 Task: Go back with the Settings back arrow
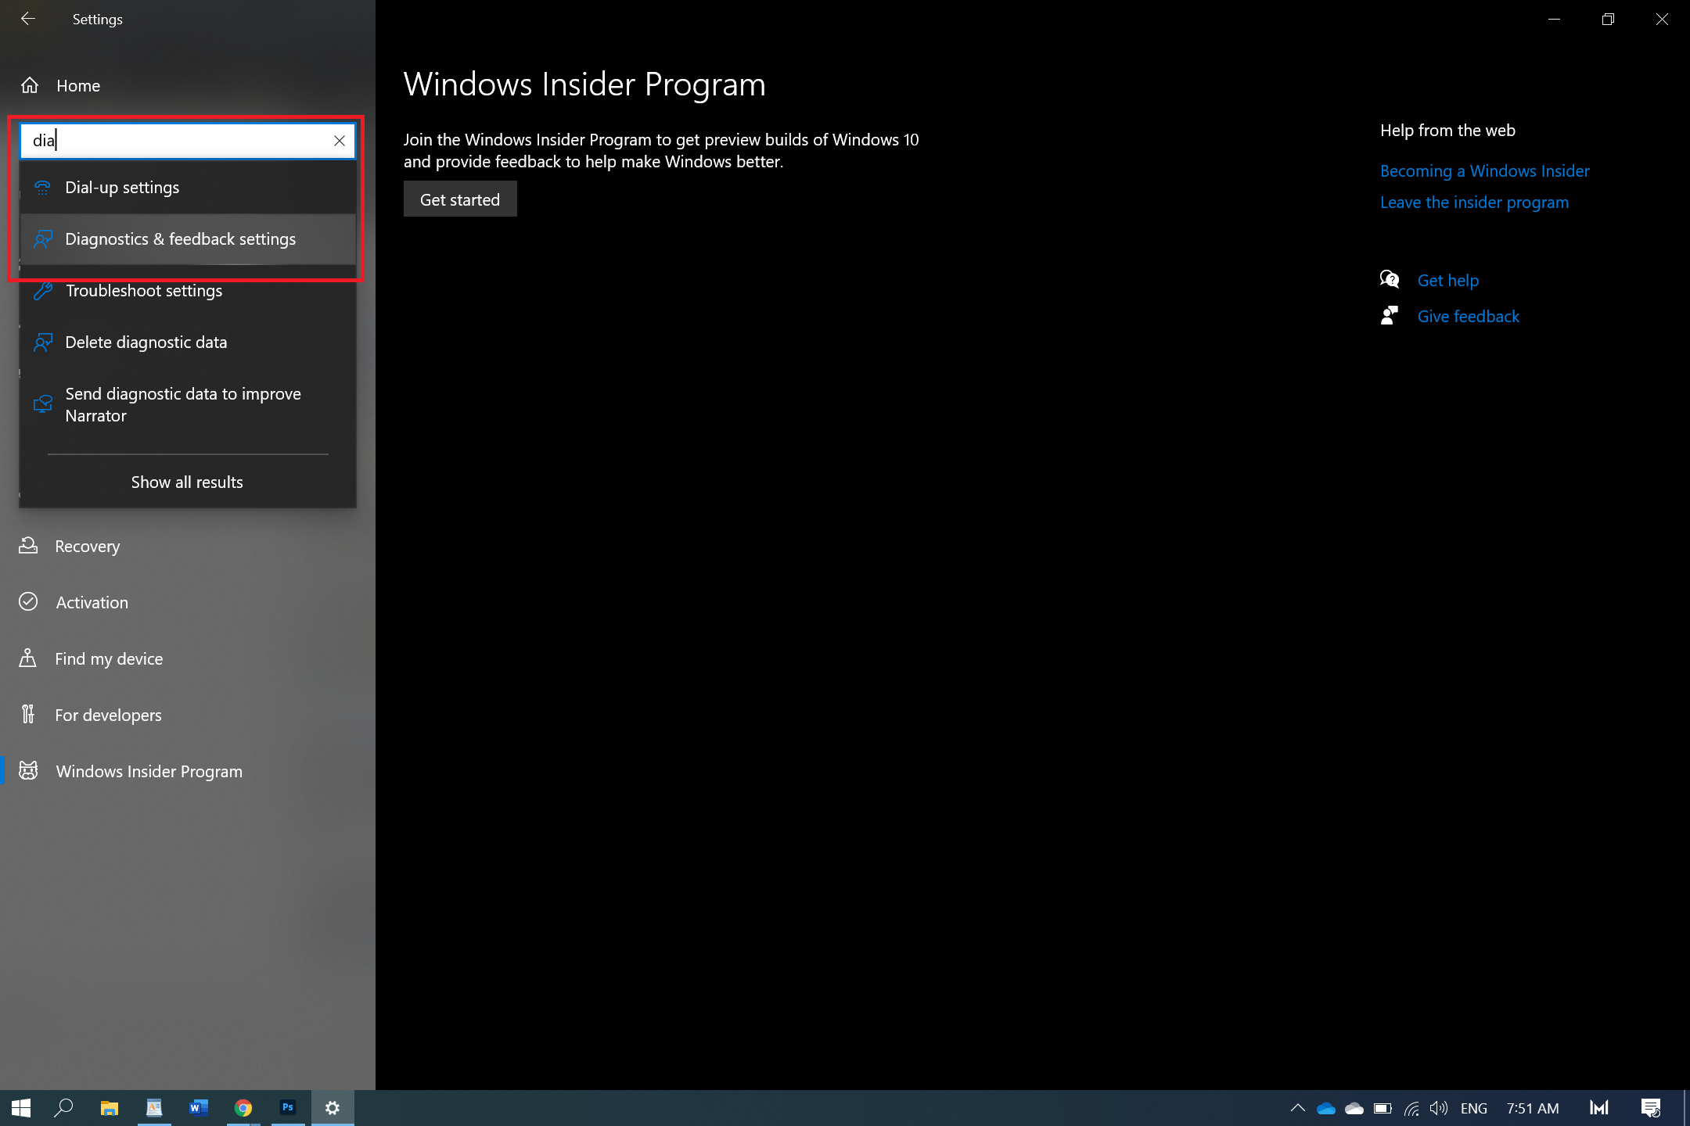pos(28,19)
